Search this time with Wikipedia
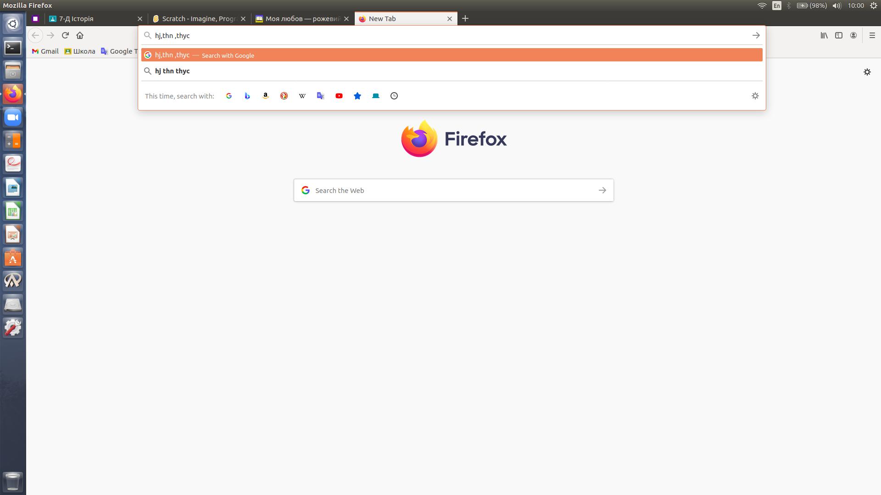Screen dimensions: 881x495 [302, 96]
